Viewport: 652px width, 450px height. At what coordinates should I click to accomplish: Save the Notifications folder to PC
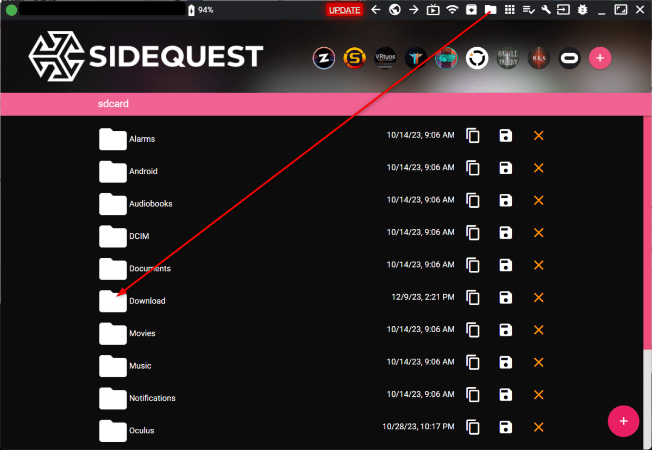506,395
